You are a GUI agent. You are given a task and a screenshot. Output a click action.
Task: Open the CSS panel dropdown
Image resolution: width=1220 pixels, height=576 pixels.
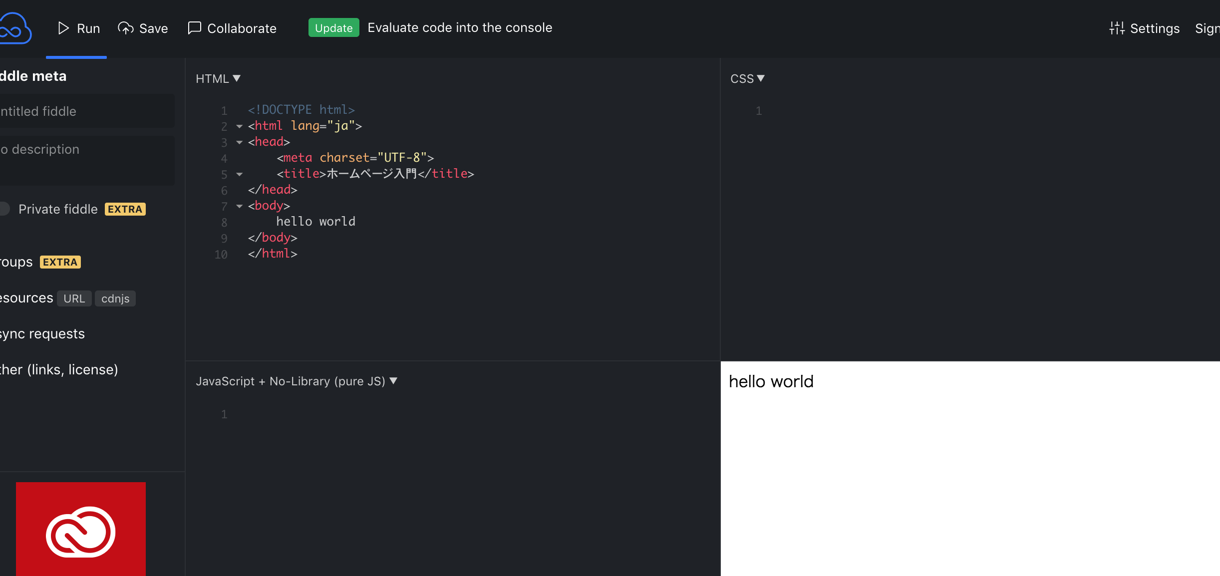747,78
